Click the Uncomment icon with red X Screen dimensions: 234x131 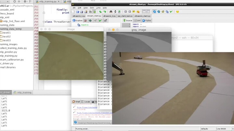pyautogui.click(x=138, y=12)
